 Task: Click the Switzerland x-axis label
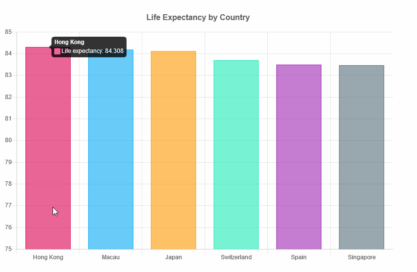point(236,257)
